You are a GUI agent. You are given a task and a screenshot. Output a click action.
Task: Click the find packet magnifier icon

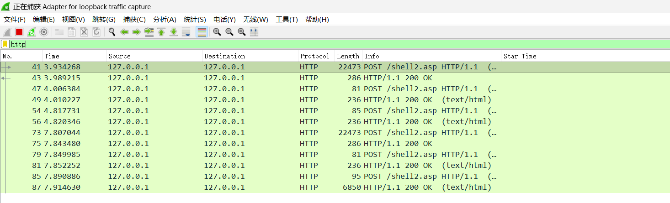coord(112,32)
